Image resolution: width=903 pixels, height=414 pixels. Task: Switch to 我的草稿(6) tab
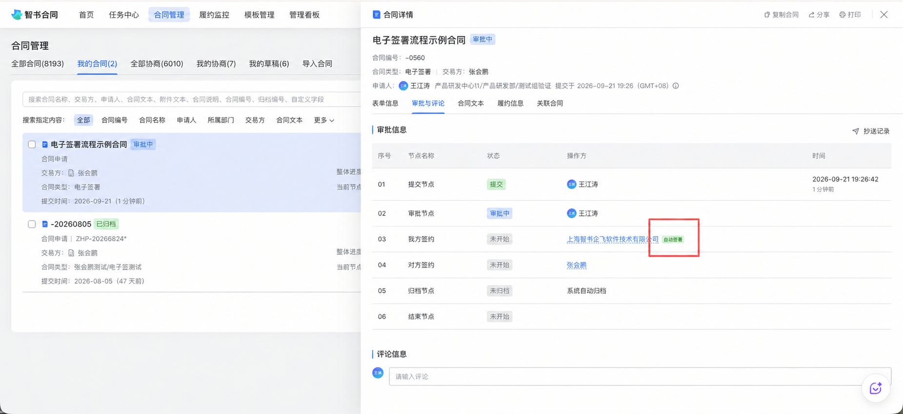coord(269,64)
